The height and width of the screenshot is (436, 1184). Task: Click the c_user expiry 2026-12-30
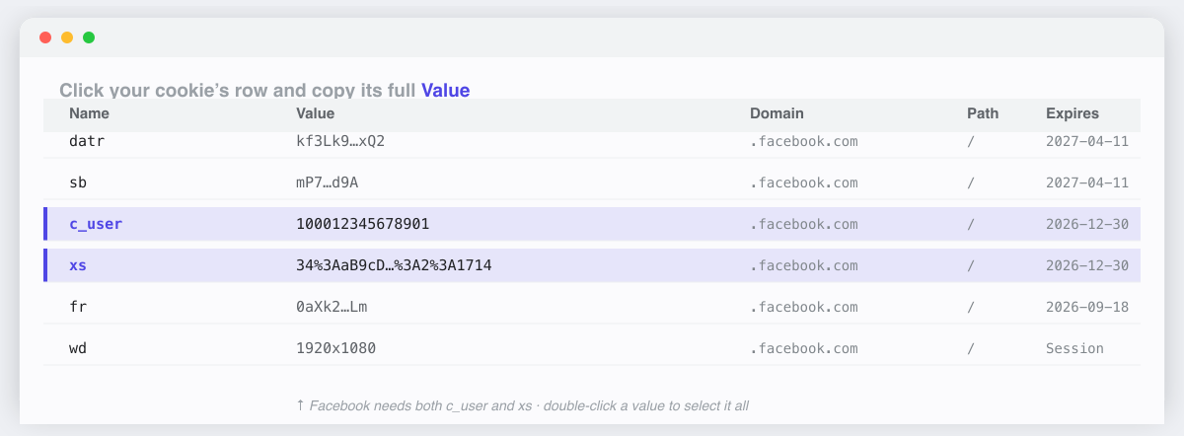point(1087,224)
